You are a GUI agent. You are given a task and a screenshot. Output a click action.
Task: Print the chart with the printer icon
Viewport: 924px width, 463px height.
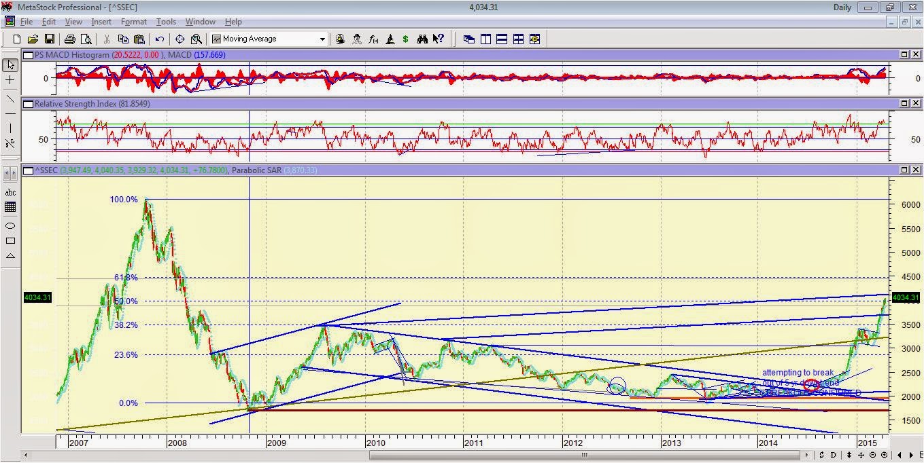point(70,39)
